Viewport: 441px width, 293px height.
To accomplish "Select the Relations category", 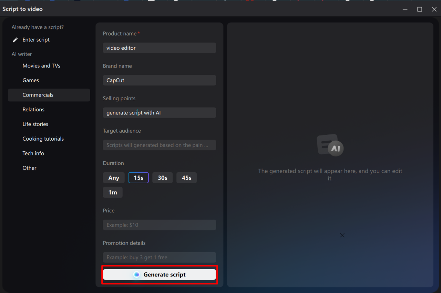I will click(x=33, y=109).
